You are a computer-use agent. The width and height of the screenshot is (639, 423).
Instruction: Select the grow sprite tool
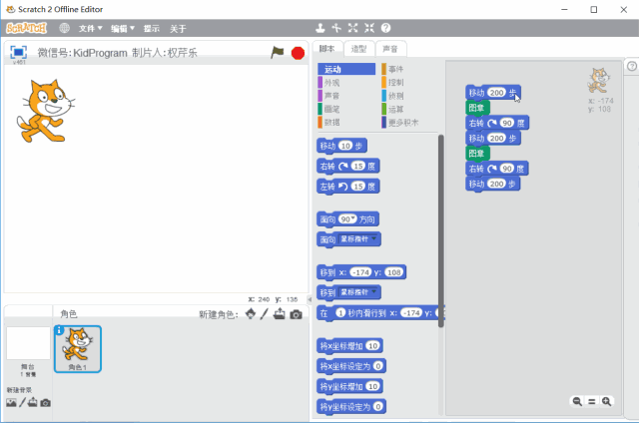tap(352, 28)
